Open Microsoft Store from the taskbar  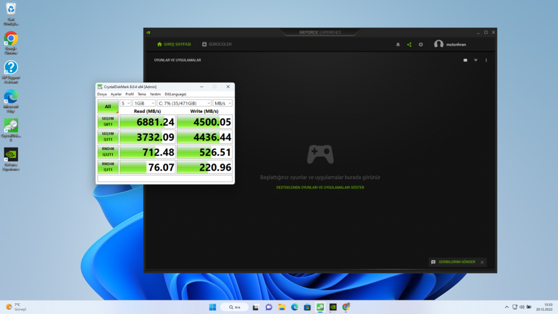307,307
